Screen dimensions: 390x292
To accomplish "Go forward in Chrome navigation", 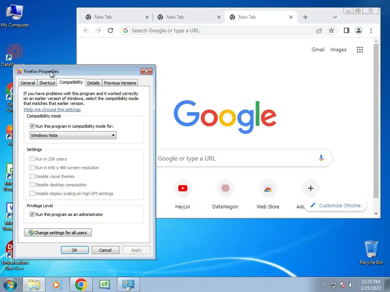I will click(98, 30).
